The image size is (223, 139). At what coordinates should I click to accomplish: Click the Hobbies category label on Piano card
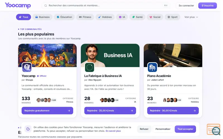(195, 102)
